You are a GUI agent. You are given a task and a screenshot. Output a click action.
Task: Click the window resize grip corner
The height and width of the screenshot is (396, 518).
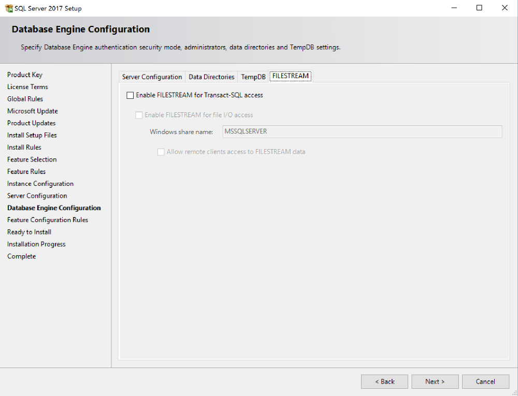(514, 392)
